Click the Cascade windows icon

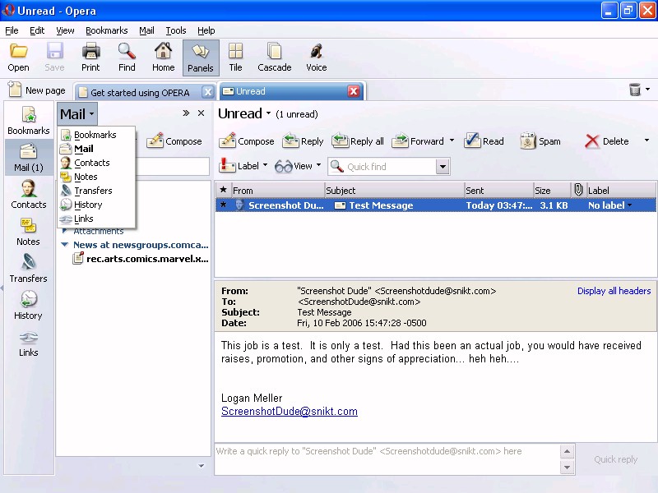[x=275, y=58]
